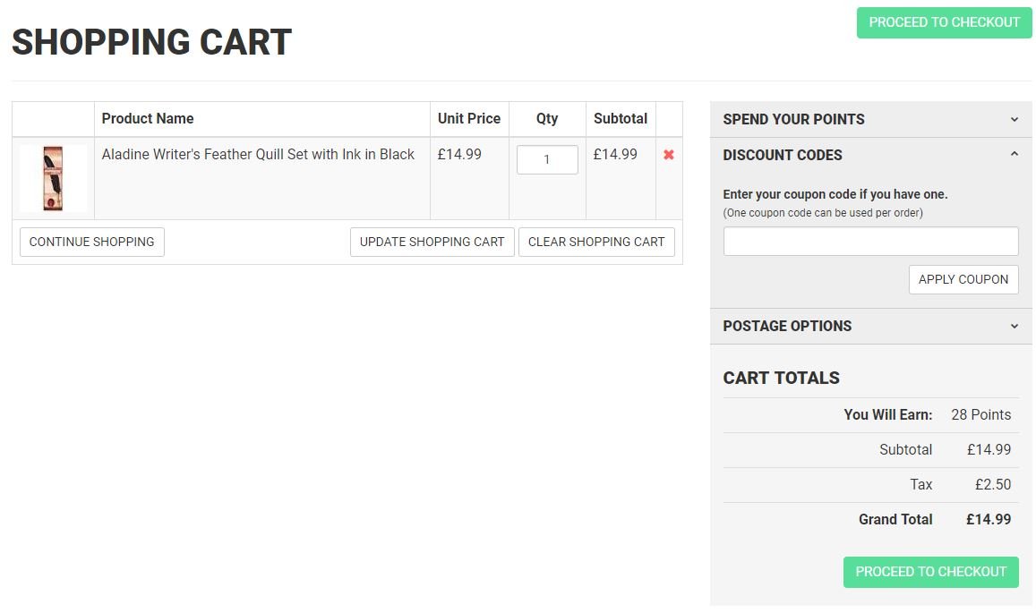Expand Spend Your Points chevron arrow
This screenshot has height=613, width=1036.
point(1014,119)
